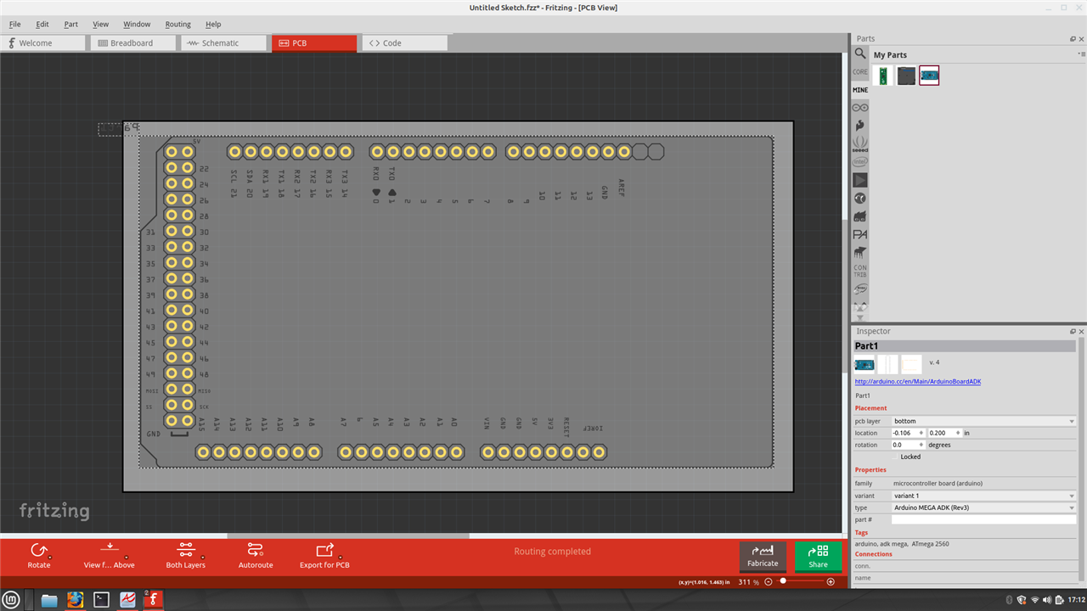Open the Seeed parts bin
The height and width of the screenshot is (611, 1087).
(860, 143)
